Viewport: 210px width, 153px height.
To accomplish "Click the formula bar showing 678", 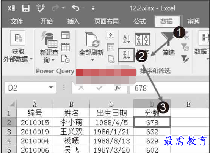I will [169, 88].
